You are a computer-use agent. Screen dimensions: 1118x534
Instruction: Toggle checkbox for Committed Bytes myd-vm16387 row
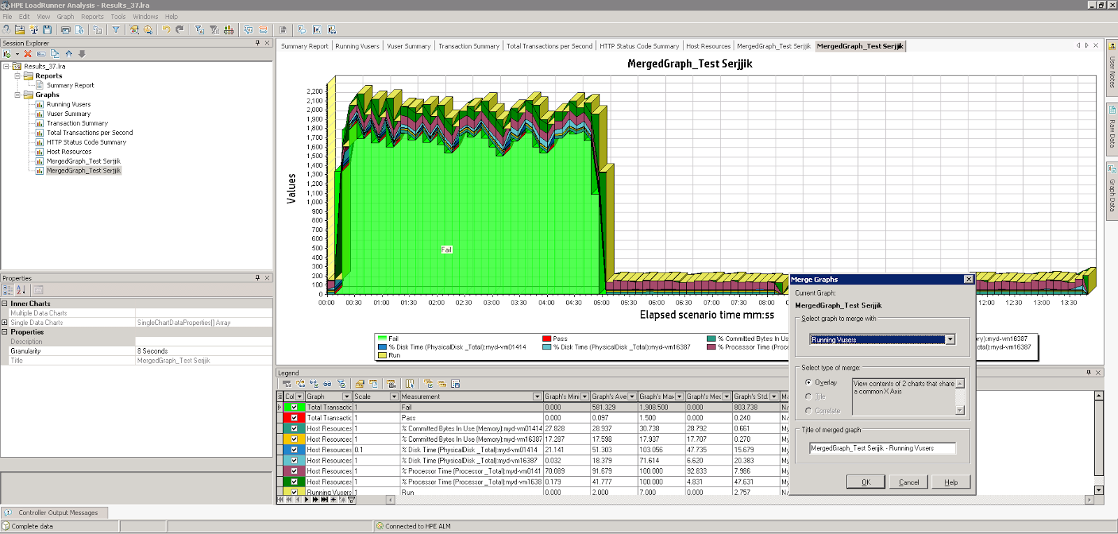294,439
